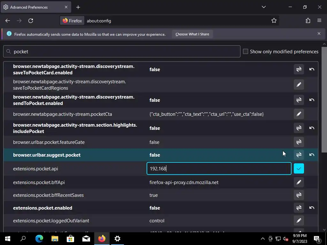Reset highlights.includePocket to default
This screenshot has width=327, height=245.
click(x=312, y=128)
